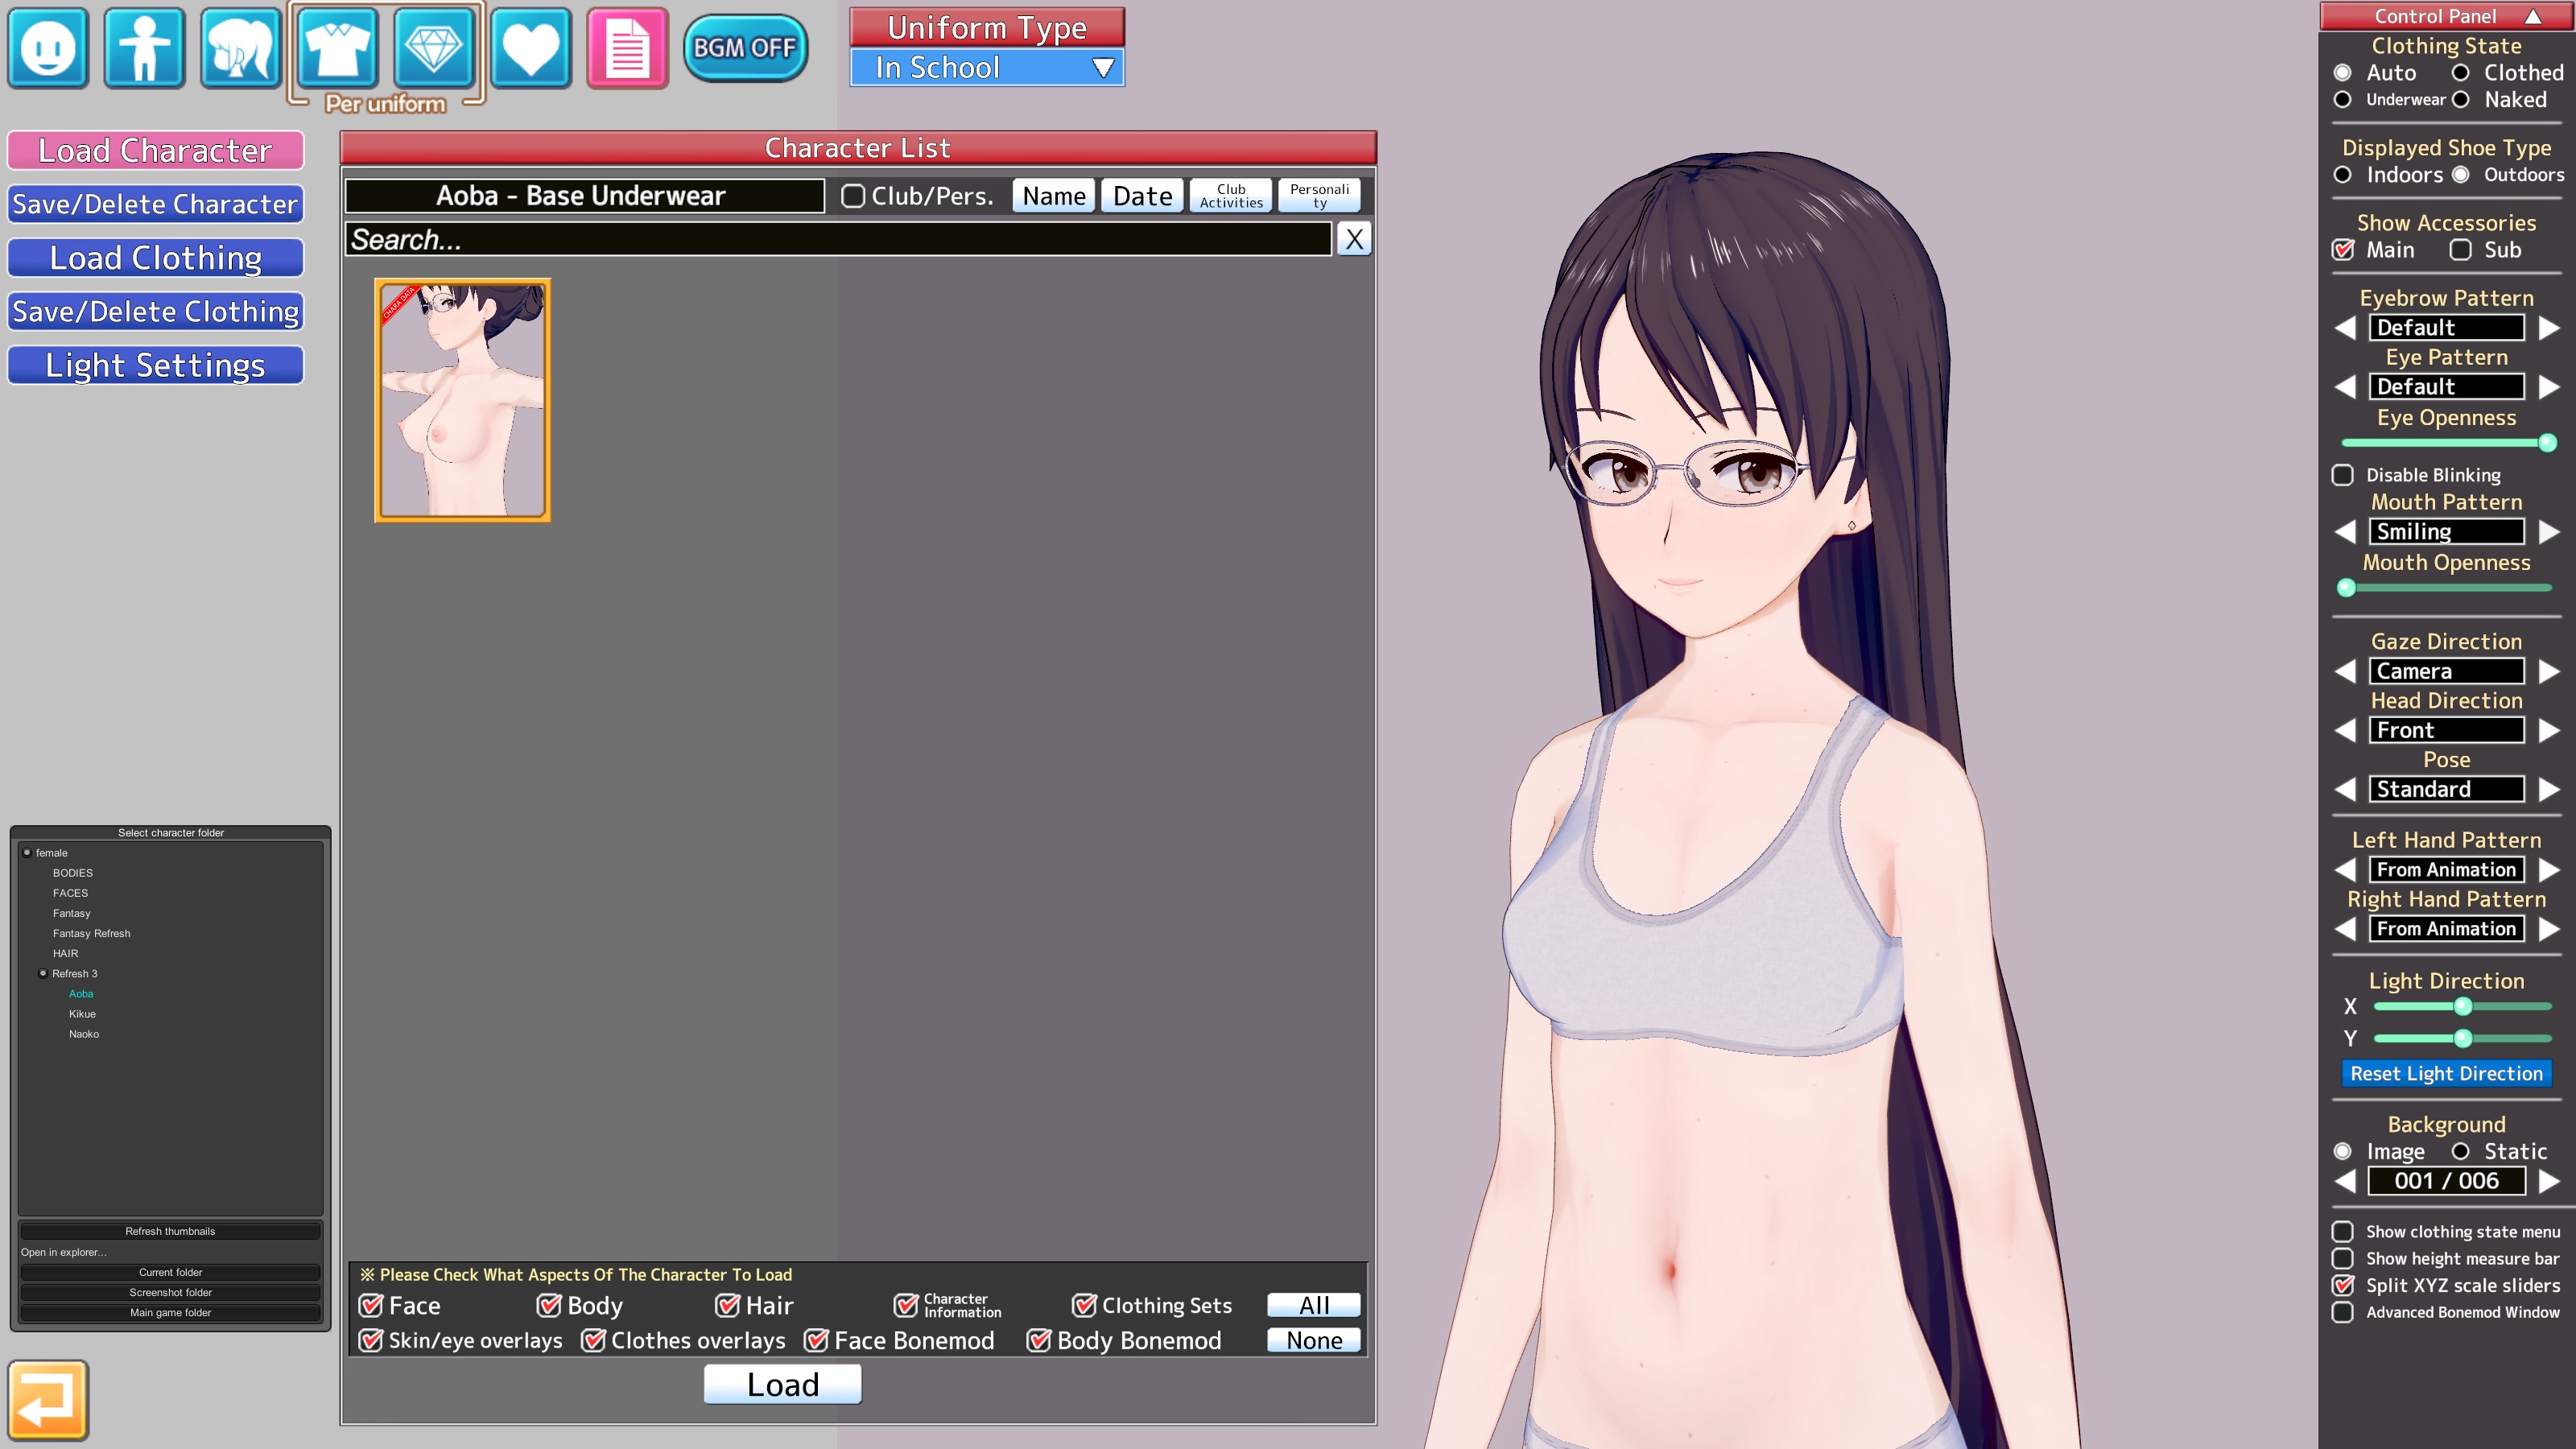
Task: Click the Light Direction X slider
Action: click(2463, 1007)
